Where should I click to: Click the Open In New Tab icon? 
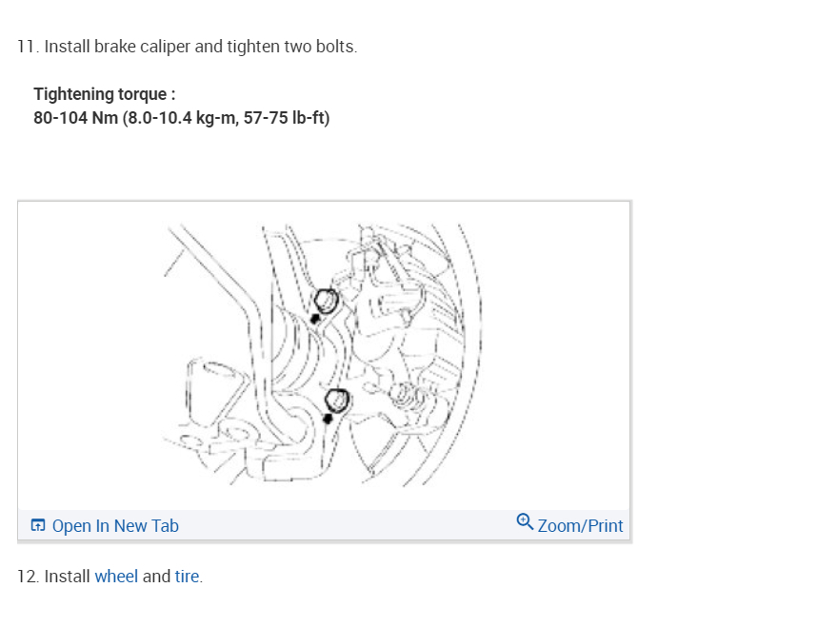coord(38,525)
